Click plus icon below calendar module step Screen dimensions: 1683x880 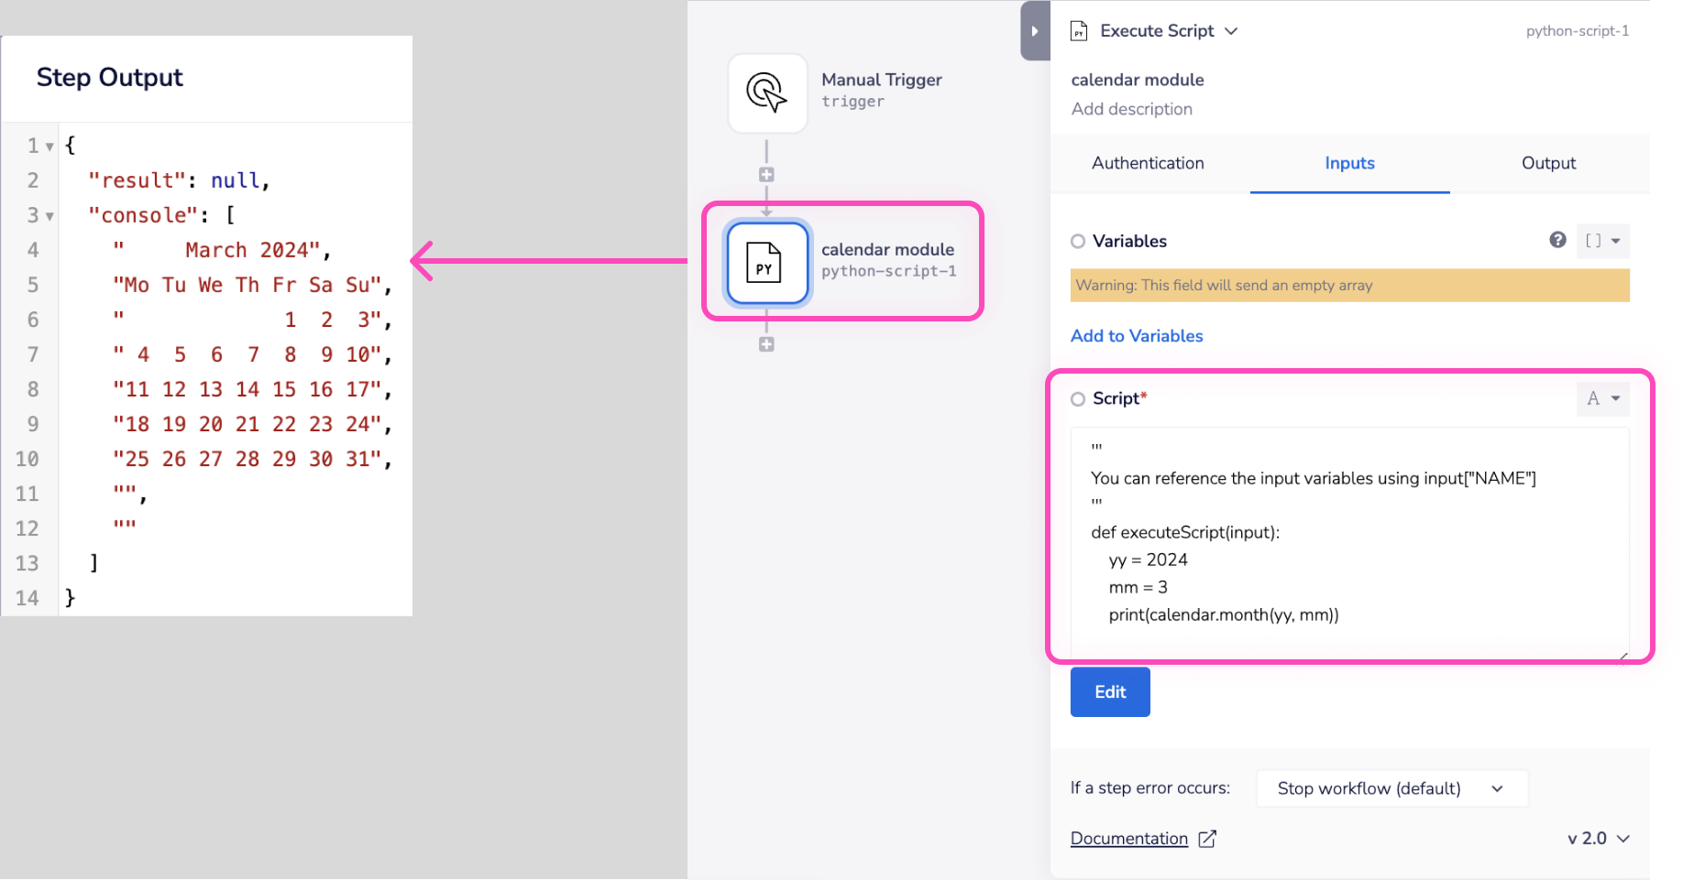click(766, 344)
